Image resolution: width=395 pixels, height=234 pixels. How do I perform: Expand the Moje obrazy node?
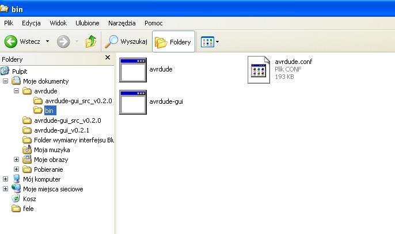pyautogui.click(x=16, y=159)
